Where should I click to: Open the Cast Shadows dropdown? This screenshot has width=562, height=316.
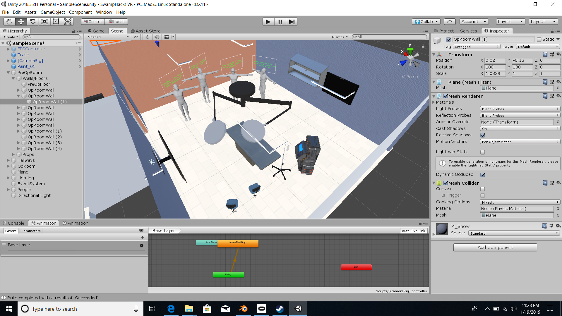[520, 129]
